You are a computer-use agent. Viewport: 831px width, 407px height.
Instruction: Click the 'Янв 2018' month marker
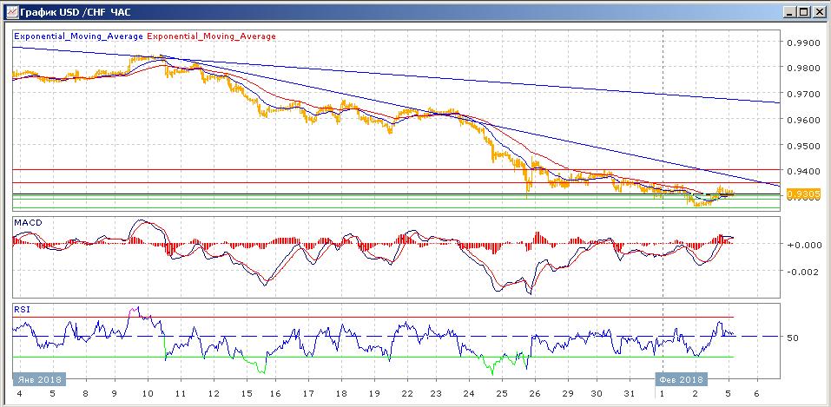[39, 379]
